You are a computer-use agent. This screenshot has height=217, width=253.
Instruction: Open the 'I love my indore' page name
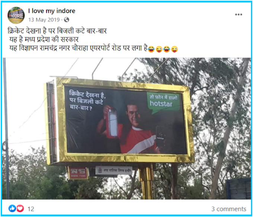click(x=52, y=11)
